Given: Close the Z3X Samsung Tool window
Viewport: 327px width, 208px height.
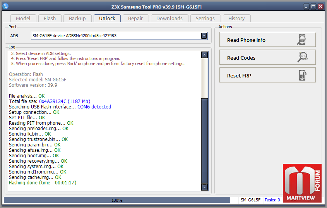Looking at the screenshot, I should click(320, 7).
